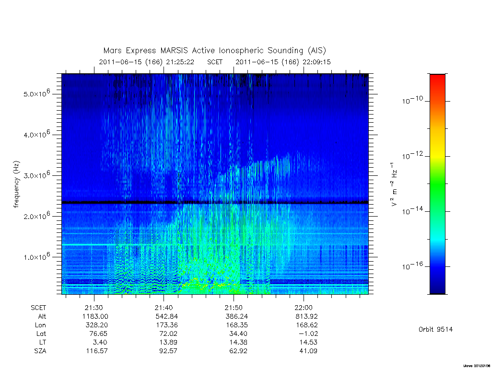Select longitude value 173.36
491x368 pixels.
pyautogui.click(x=166, y=325)
